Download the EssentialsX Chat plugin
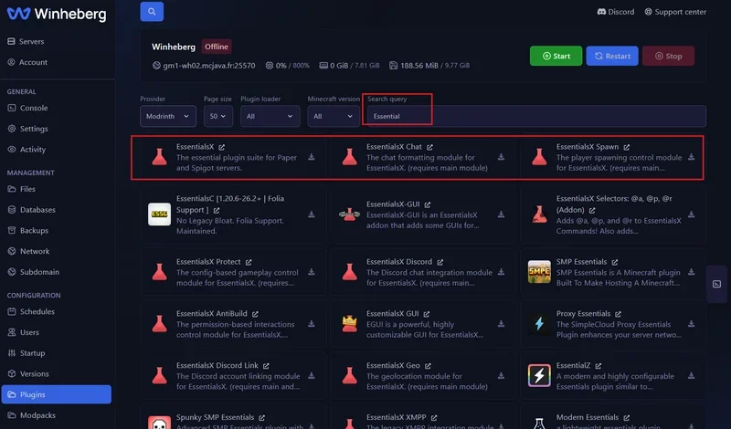This screenshot has width=731, height=429. (501, 157)
